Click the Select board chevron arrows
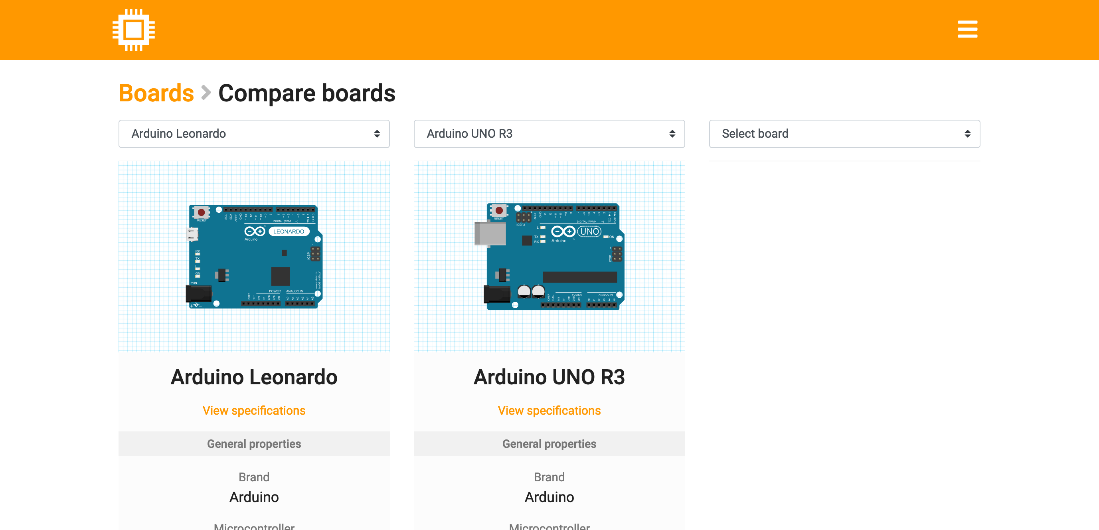 968,134
